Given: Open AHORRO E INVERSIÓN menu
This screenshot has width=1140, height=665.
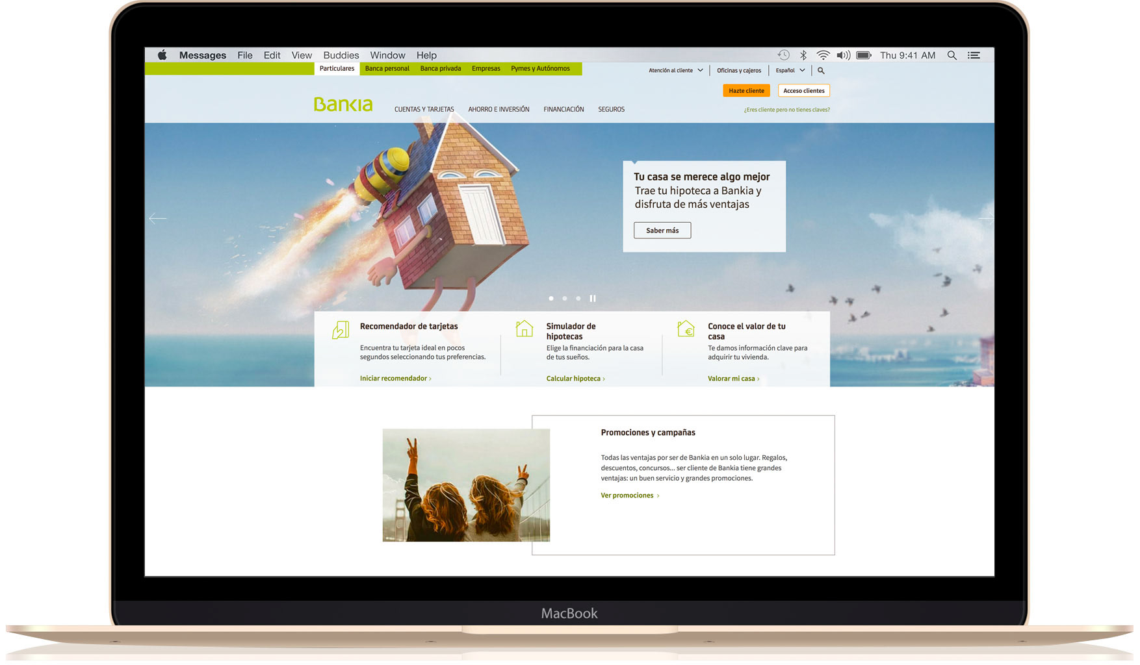Looking at the screenshot, I should click(499, 110).
